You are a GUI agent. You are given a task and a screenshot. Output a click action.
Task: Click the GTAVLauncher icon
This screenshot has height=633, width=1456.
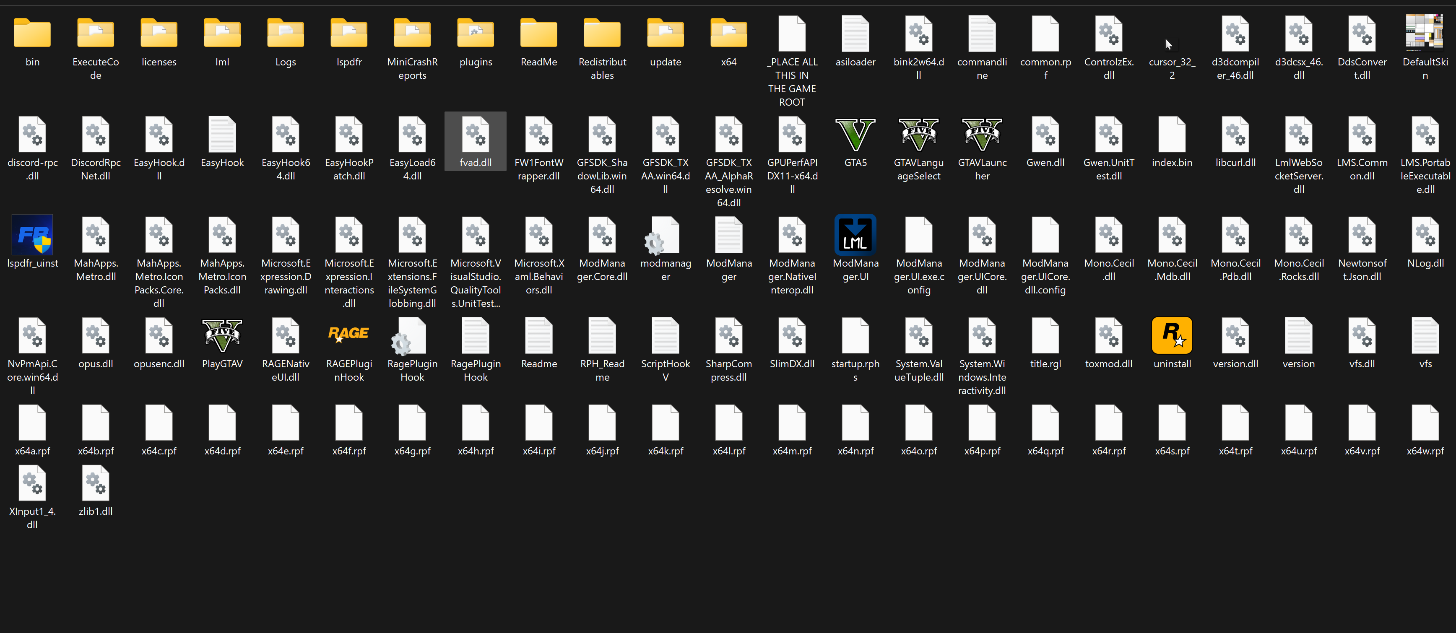pyautogui.click(x=982, y=136)
